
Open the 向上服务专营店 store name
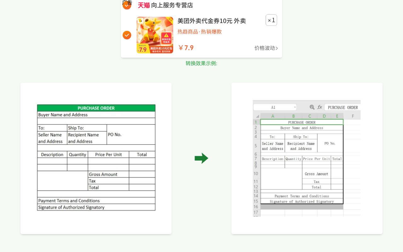point(172,5)
